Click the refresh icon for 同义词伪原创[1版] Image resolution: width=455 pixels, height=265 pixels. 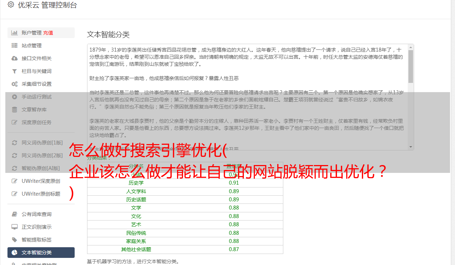(x=14, y=143)
